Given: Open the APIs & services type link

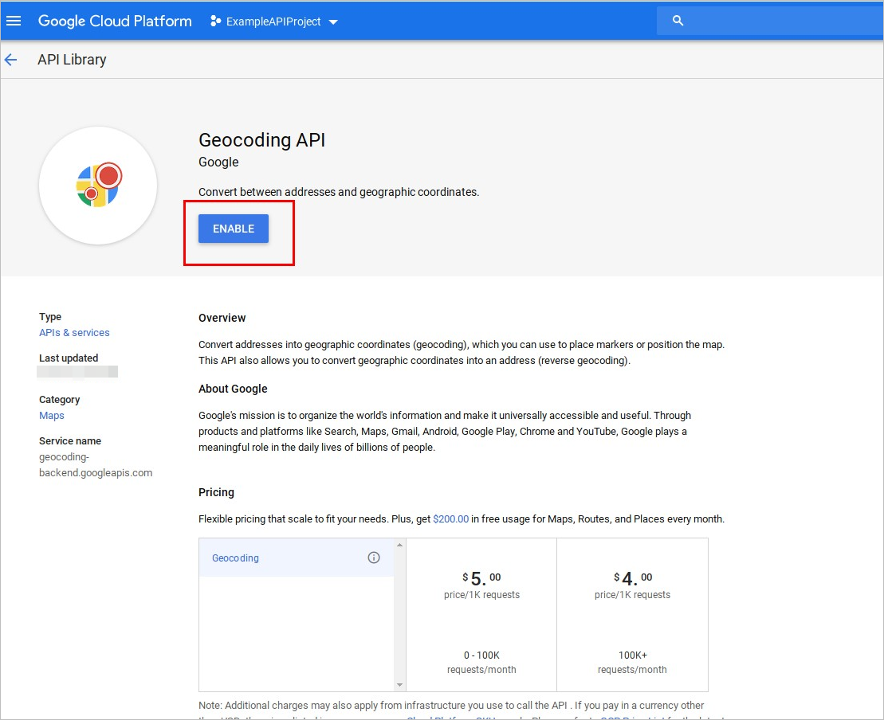Looking at the screenshot, I should pyautogui.click(x=74, y=333).
